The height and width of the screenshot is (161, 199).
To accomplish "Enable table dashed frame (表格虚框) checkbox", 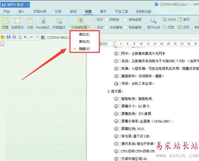I will coord(126,19).
